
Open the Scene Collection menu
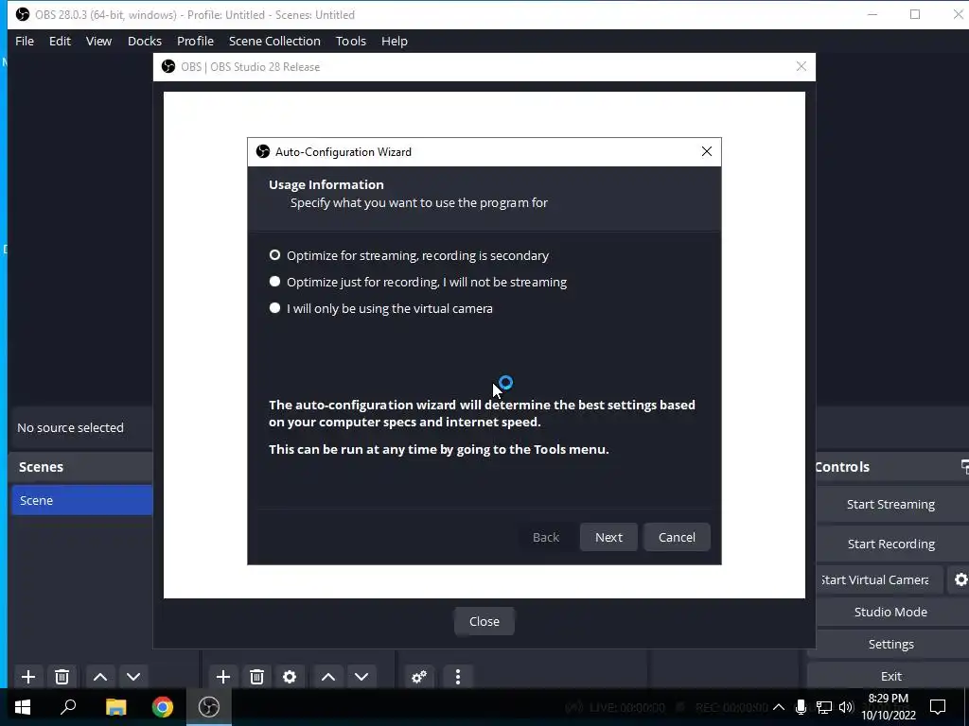(274, 41)
